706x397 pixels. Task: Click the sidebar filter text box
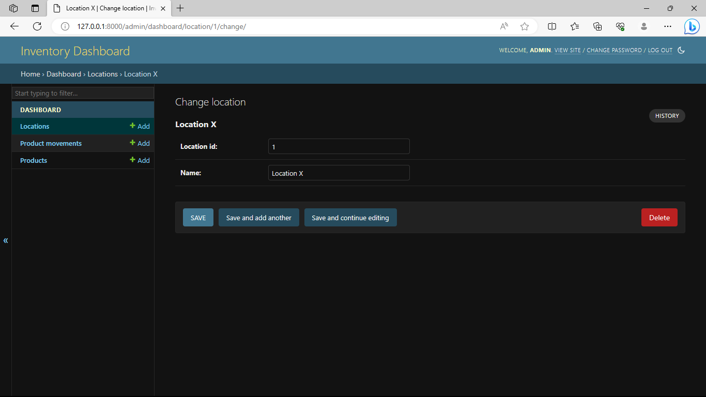click(83, 93)
